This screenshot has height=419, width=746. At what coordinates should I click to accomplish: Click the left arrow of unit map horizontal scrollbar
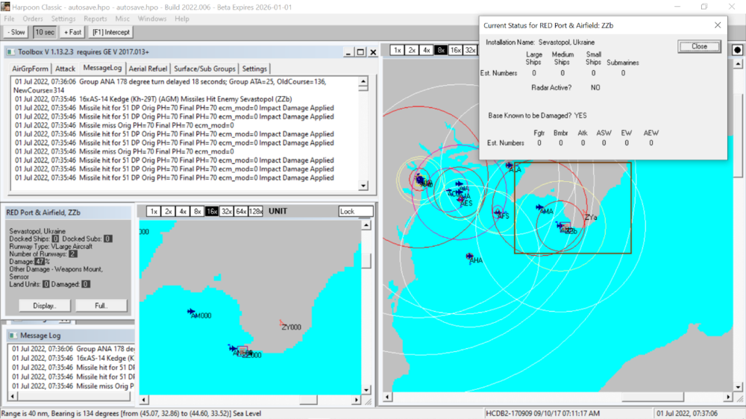144,400
